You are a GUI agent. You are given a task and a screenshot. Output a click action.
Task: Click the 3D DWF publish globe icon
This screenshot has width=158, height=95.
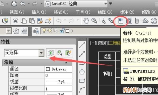pyautogui.click(x=5, y=21)
